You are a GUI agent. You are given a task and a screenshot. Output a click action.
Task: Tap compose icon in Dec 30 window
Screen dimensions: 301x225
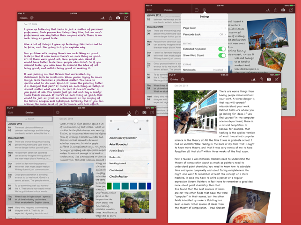pos(277,79)
